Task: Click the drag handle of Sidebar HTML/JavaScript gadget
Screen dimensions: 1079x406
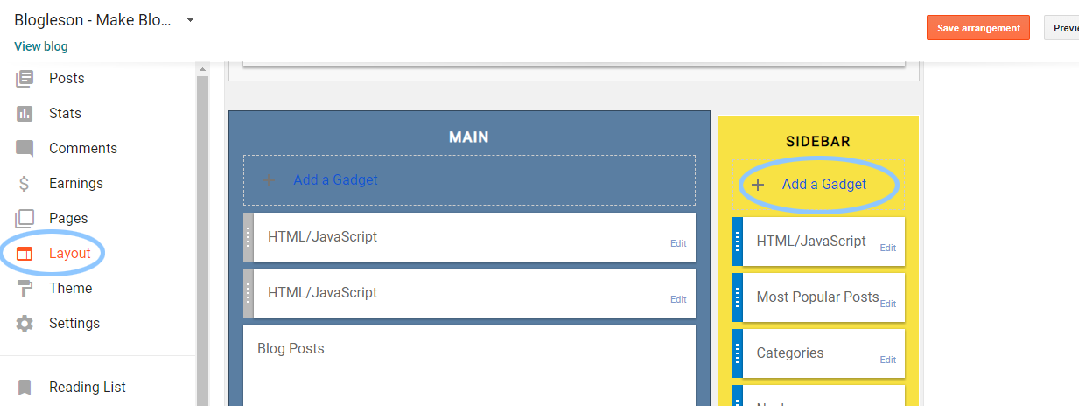Action: click(737, 241)
